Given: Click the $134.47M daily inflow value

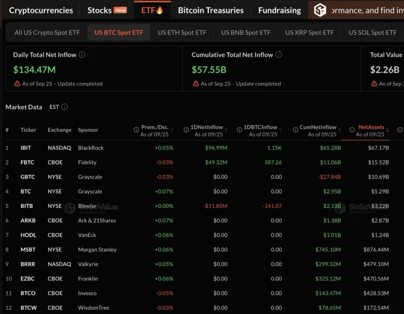Looking at the screenshot, I should (x=34, y=70).
